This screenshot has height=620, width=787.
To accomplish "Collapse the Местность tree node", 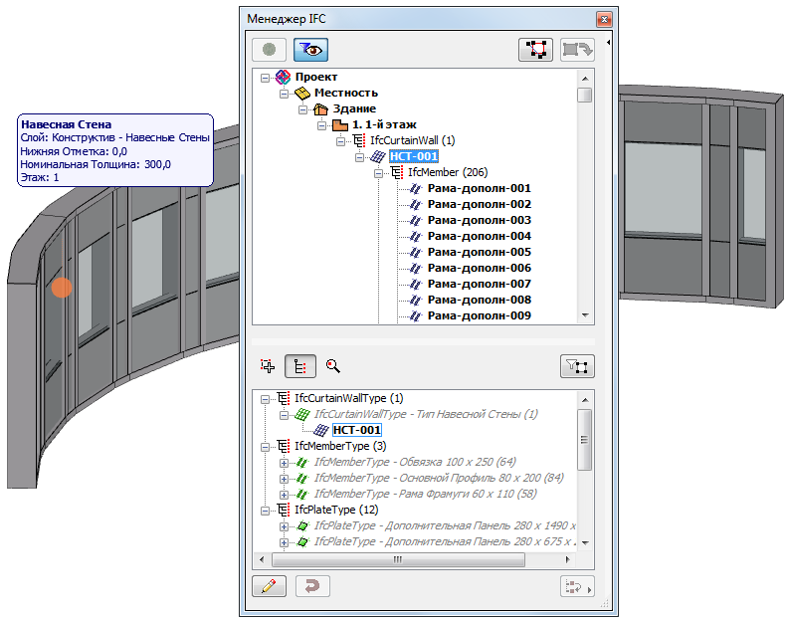I will coord(285,94).
